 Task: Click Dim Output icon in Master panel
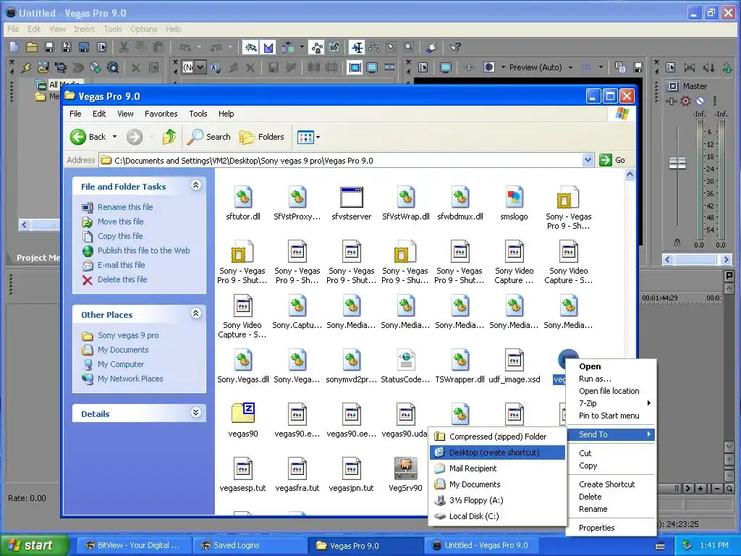tap(708, 67)
